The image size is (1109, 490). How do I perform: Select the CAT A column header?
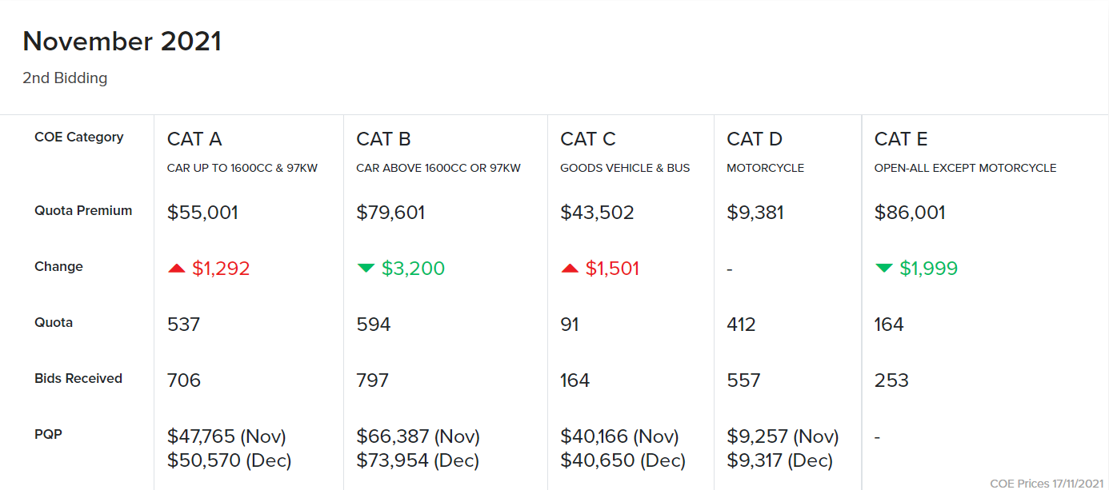pyautogui.click(x=194, y=139)
